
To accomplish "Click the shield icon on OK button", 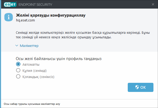I will pyautogui.click(x=137, y=87).
